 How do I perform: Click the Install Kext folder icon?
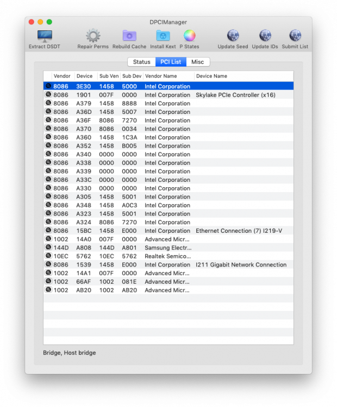coord(163,36)
